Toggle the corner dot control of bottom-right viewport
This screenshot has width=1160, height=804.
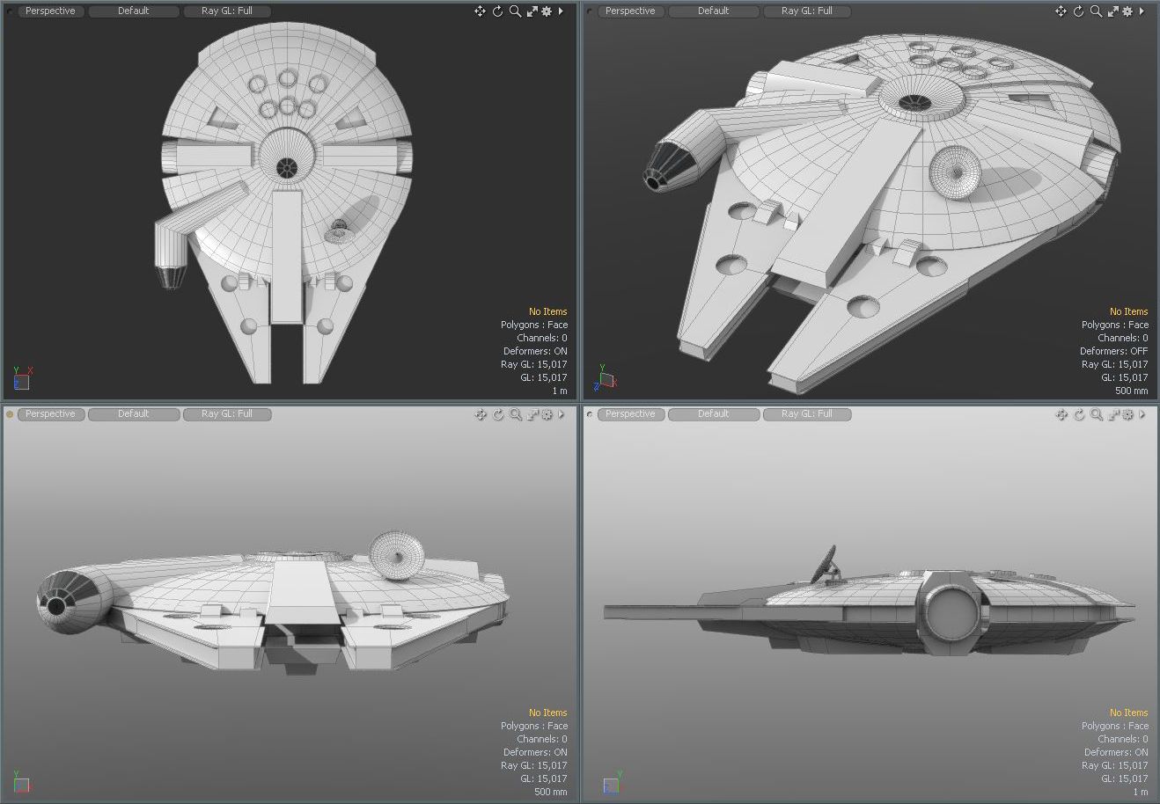(591, 414)
